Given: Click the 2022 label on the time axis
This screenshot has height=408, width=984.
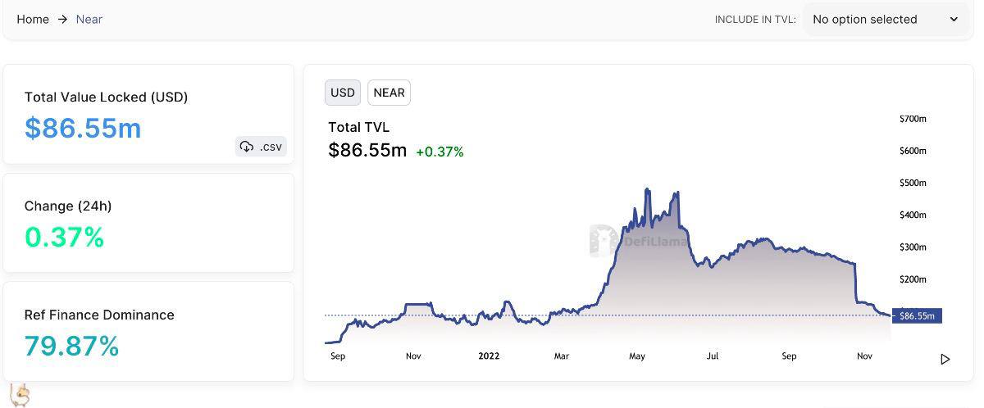Looking at the screenshot, I should (x=489, y=356).
